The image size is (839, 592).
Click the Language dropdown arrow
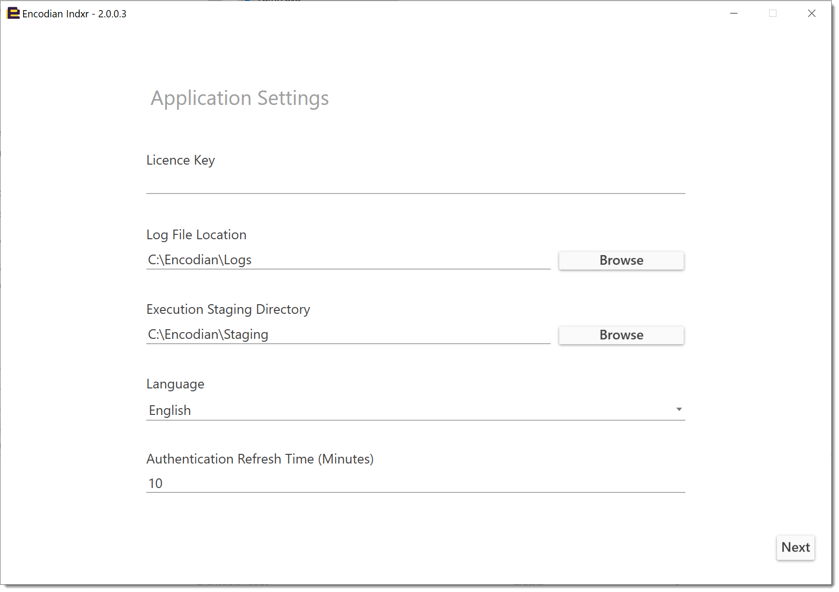pos(679,410)
